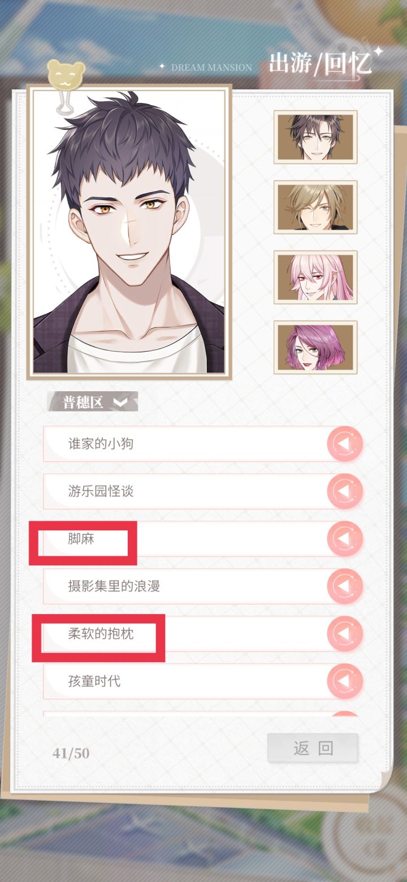Screen dimensions: 407x882
Task: Tap the pink play icon beside 脚麻
Action: click(344, 539)
